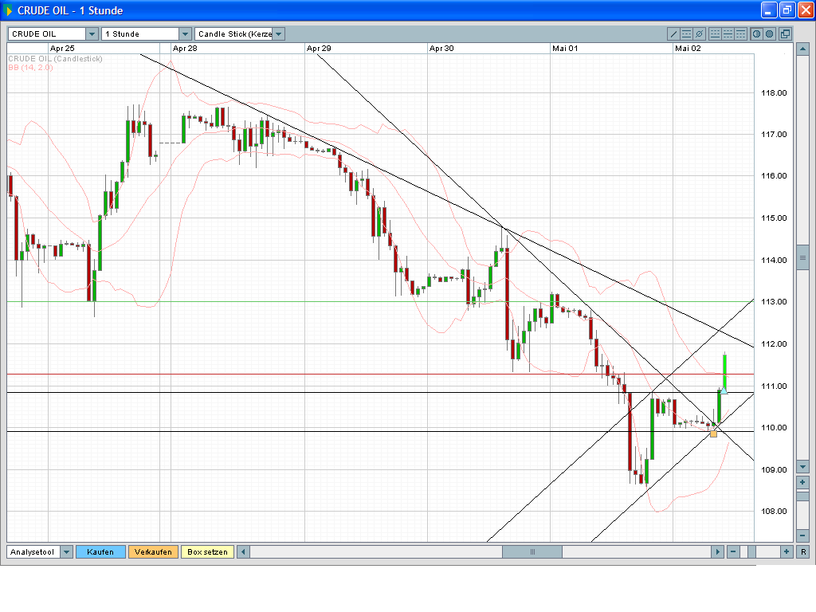Click the vertical scrollbar thumb
This screenshot has width=816, height=612.
tap(802, 257)
